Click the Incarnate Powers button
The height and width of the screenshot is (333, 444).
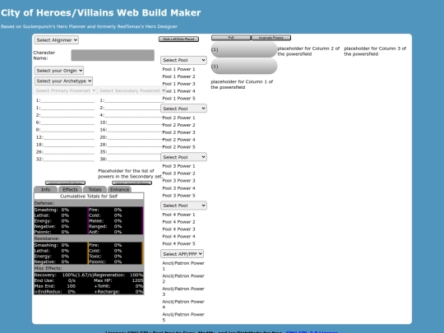(x=271, y=38)
